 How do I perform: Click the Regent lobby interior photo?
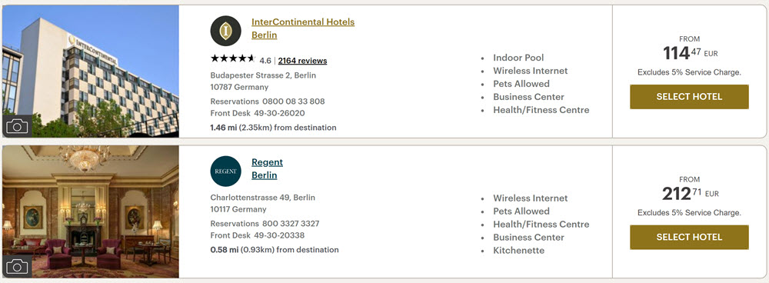(x=91, y=212)
